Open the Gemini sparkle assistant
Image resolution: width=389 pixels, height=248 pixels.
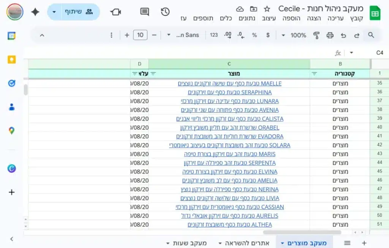click(35, 12)
